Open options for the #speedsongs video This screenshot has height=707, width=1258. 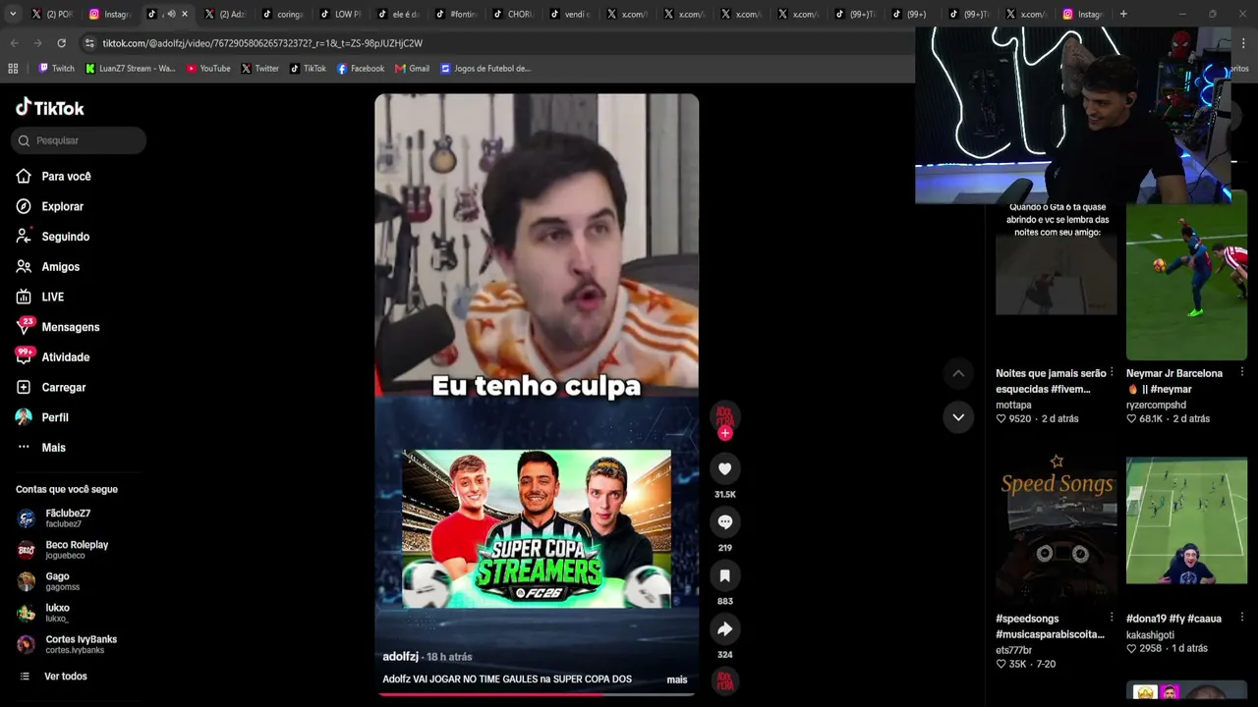point(1112,618)
